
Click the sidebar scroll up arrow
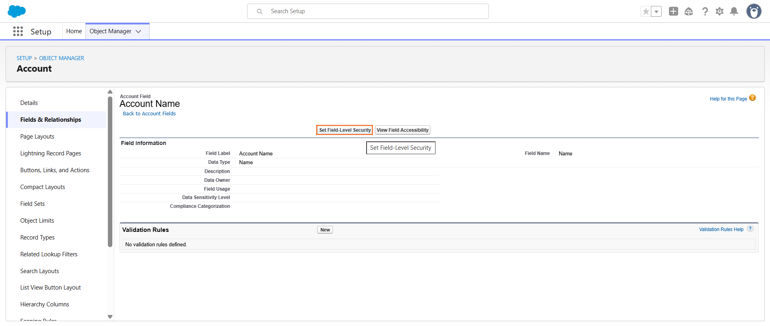pyautogui.click(x=110, y=92)
